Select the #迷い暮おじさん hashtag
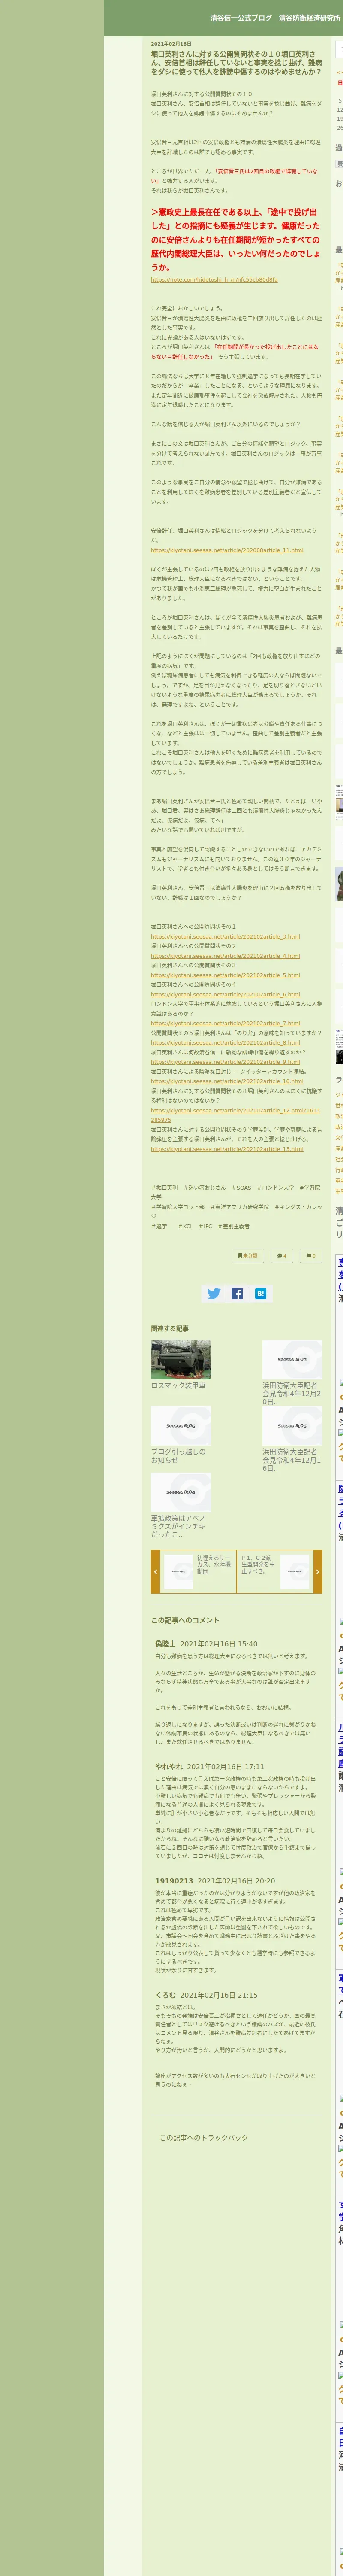 coord(204,1187)
